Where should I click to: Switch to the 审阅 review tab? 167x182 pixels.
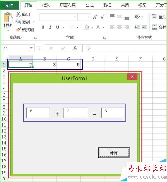(125, 5)
